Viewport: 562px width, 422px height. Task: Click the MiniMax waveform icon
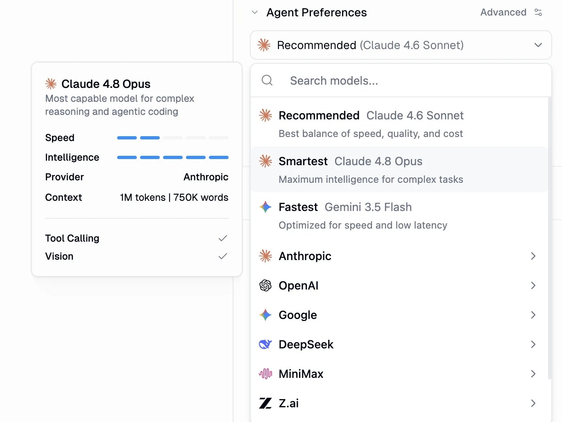[x=265, y=374]
